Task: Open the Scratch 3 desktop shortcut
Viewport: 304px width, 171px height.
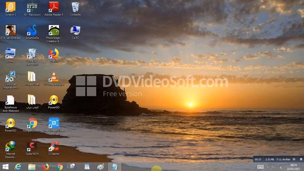Action: point(10,9)
